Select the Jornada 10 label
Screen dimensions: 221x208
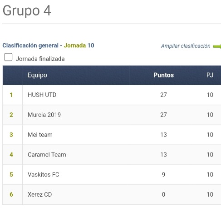click(x=79, y=46)
